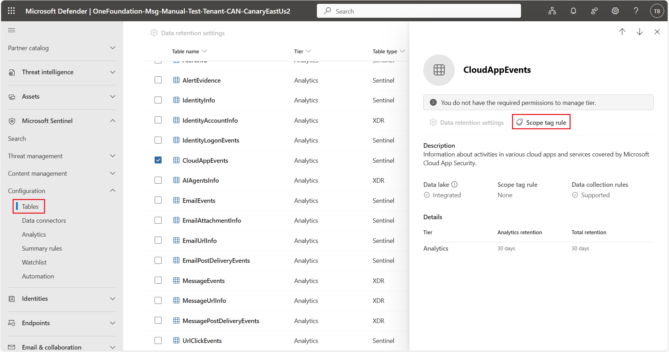
Task: Expand the Identities chevron
Action: coord(112,299)
